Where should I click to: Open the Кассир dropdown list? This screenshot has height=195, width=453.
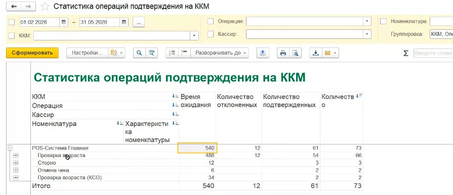[x=367, y=34]
